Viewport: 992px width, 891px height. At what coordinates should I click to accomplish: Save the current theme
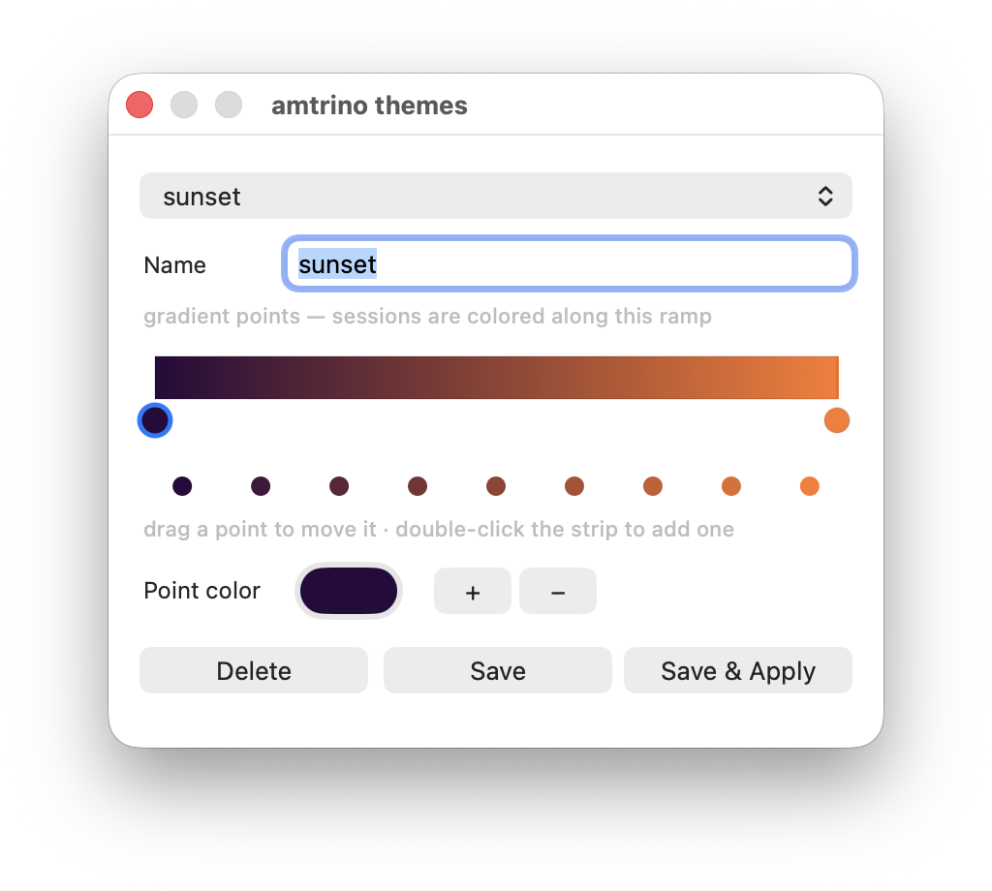click(497, 670)
